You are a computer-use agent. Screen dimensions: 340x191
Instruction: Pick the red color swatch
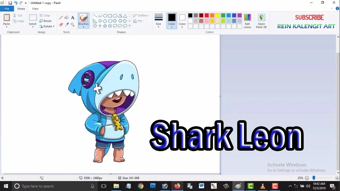click(207, 15)
